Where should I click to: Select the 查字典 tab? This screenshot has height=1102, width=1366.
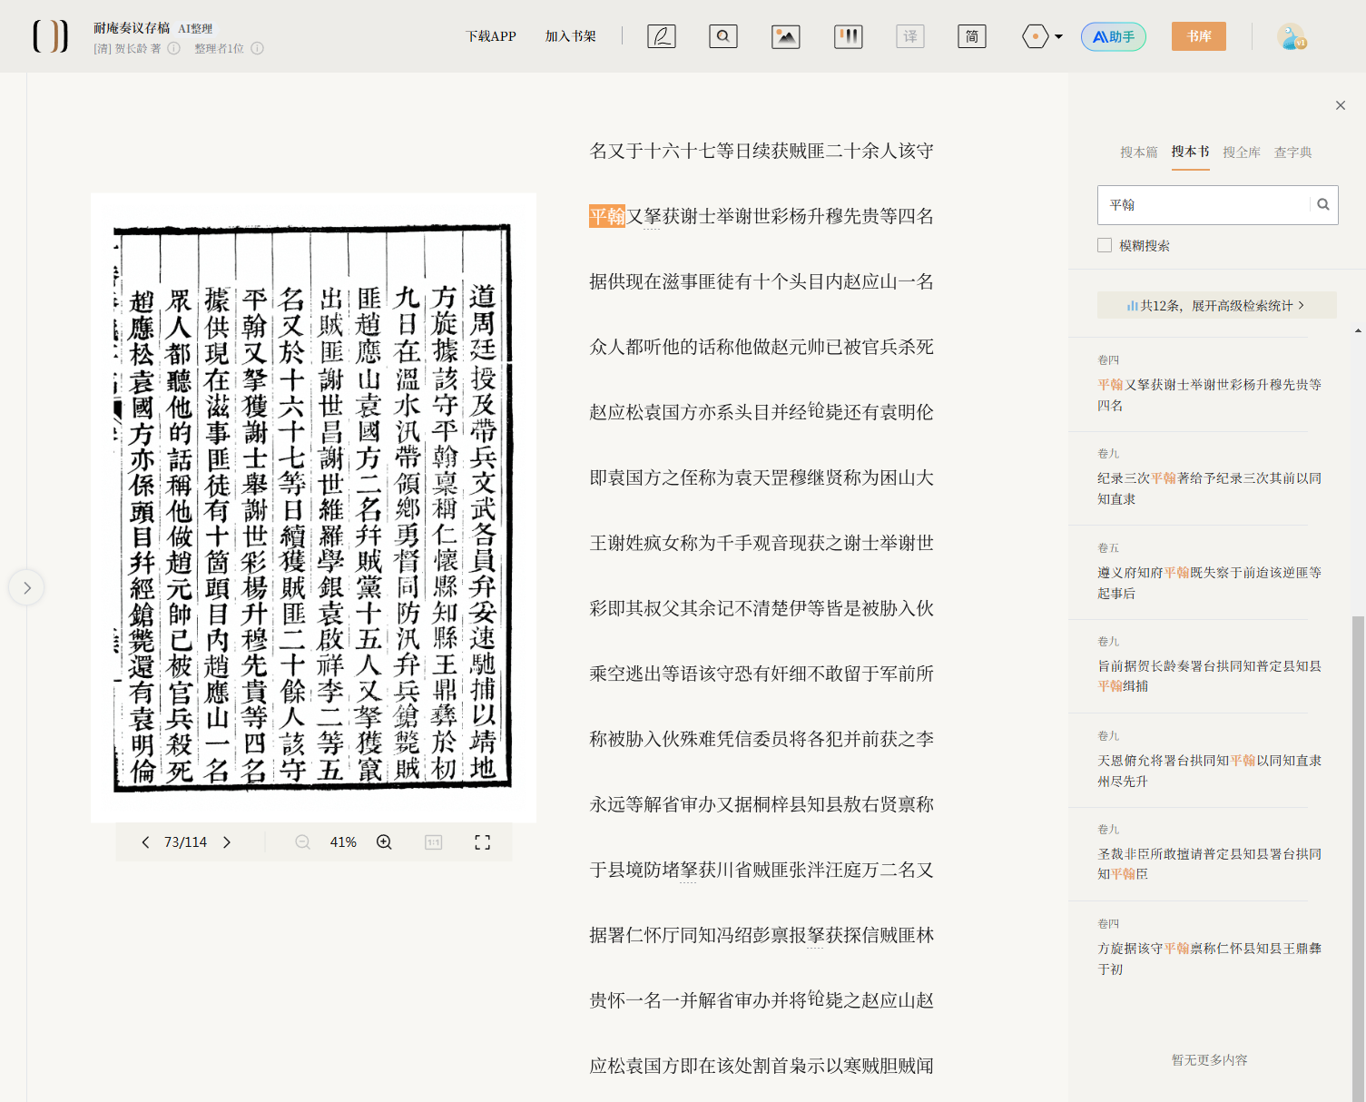[x=1292, y=153]
